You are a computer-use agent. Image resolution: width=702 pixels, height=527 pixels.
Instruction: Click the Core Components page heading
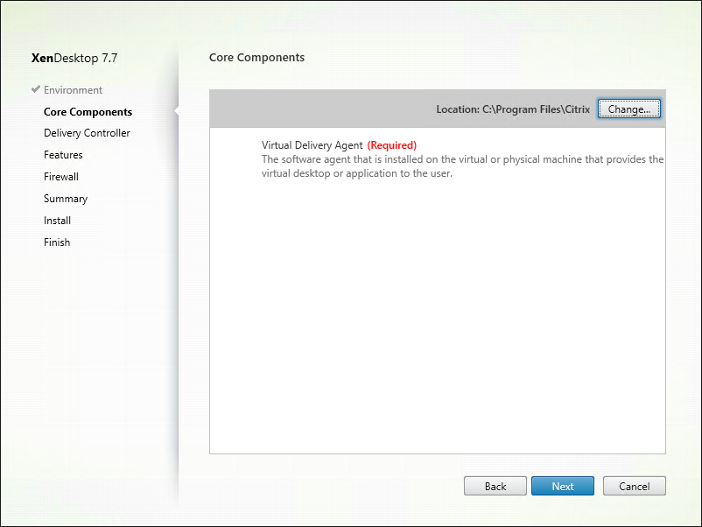(257, 57)
